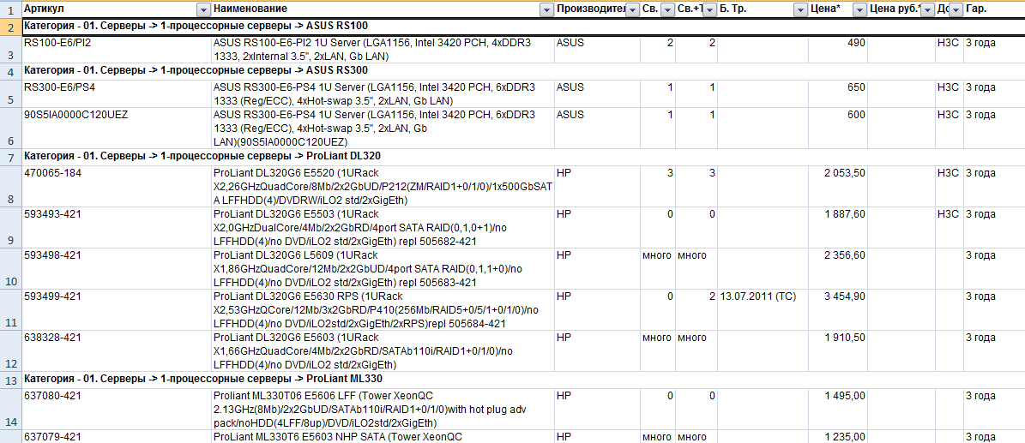This screenshot has width=1025, height=443.
Task: Open the Св.+Т column filter dropdown
Action: point(709,9)
